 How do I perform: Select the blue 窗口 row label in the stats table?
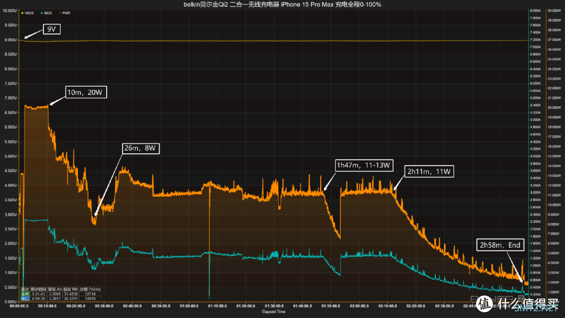25,298
